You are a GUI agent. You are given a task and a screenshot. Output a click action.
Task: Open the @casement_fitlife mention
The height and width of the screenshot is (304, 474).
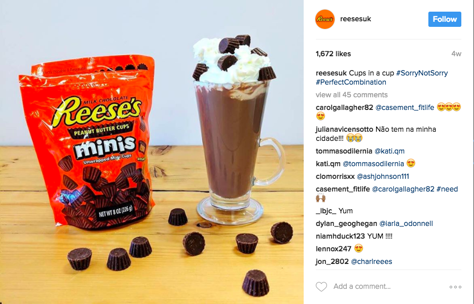point(405,107)
